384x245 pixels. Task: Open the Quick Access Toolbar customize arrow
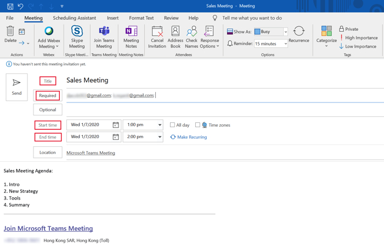point(62,7)
